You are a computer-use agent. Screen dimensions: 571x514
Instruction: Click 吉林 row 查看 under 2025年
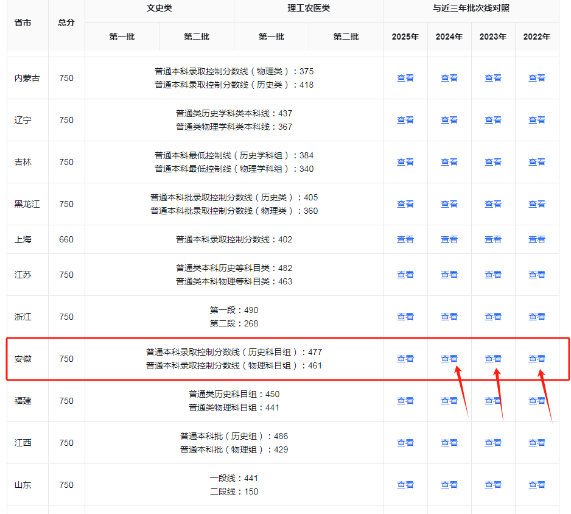[405, 162]
